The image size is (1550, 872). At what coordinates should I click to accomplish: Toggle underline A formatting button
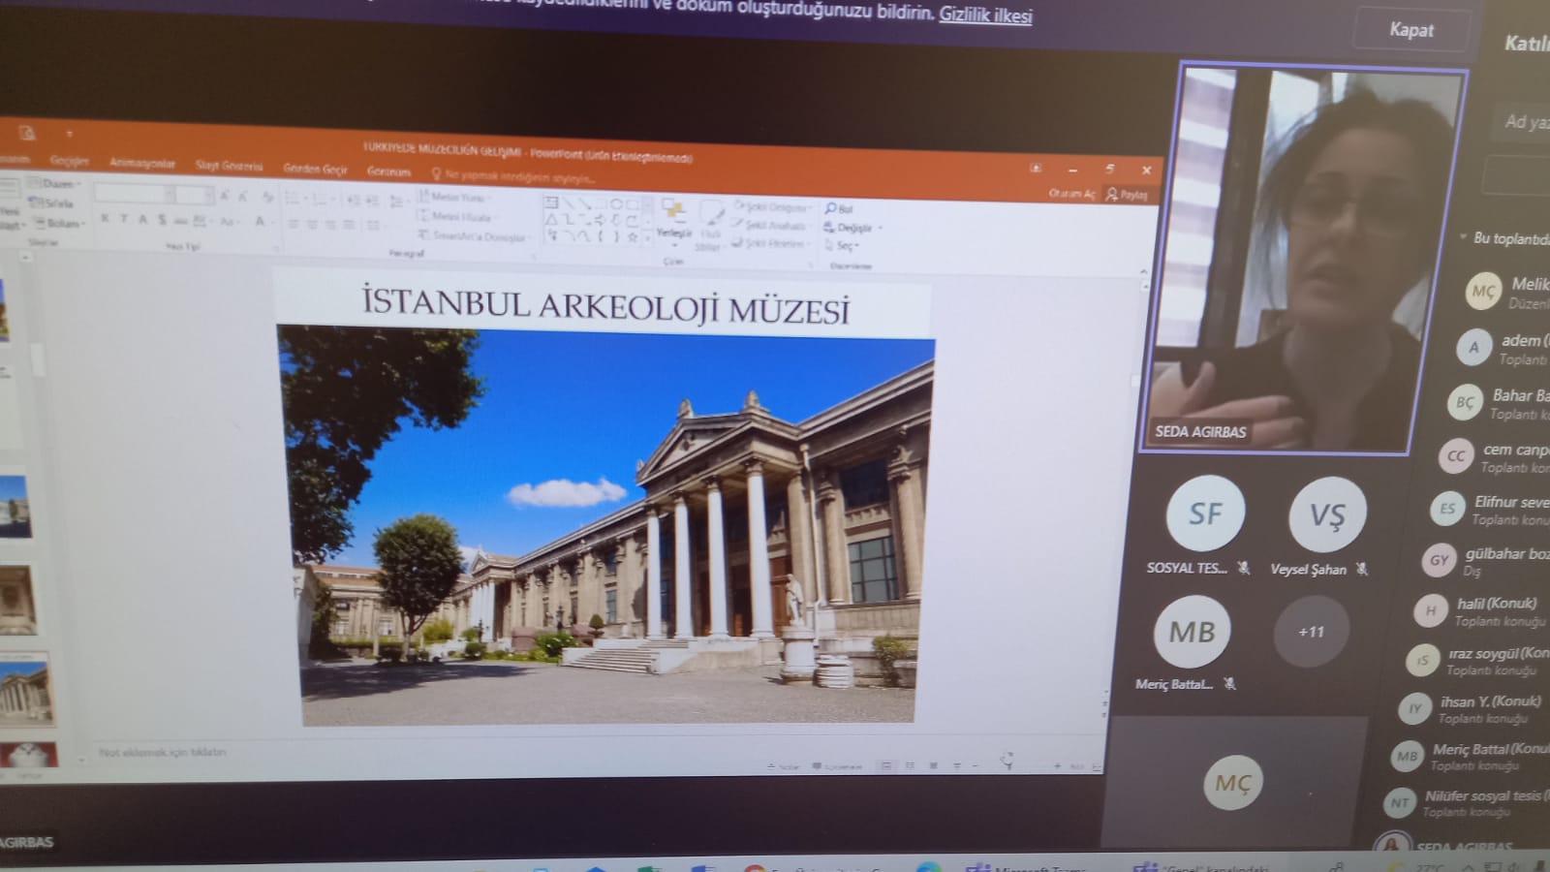(142, 219)
